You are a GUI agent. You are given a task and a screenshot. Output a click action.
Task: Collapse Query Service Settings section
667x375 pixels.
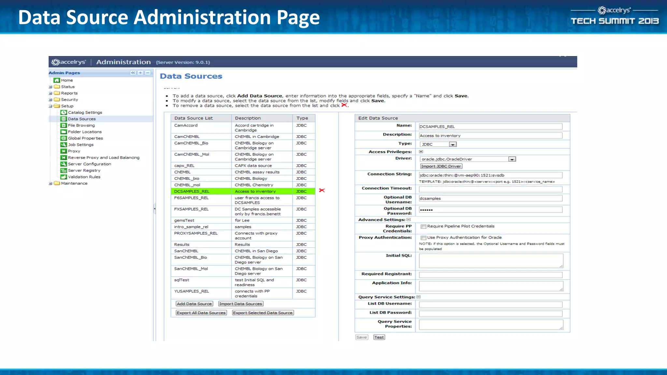(x=419, y=297)
